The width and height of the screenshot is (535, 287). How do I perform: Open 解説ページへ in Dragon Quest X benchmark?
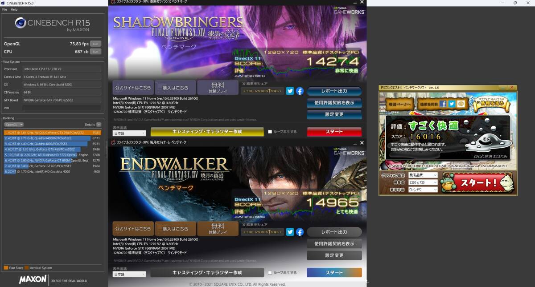[399, 103]
